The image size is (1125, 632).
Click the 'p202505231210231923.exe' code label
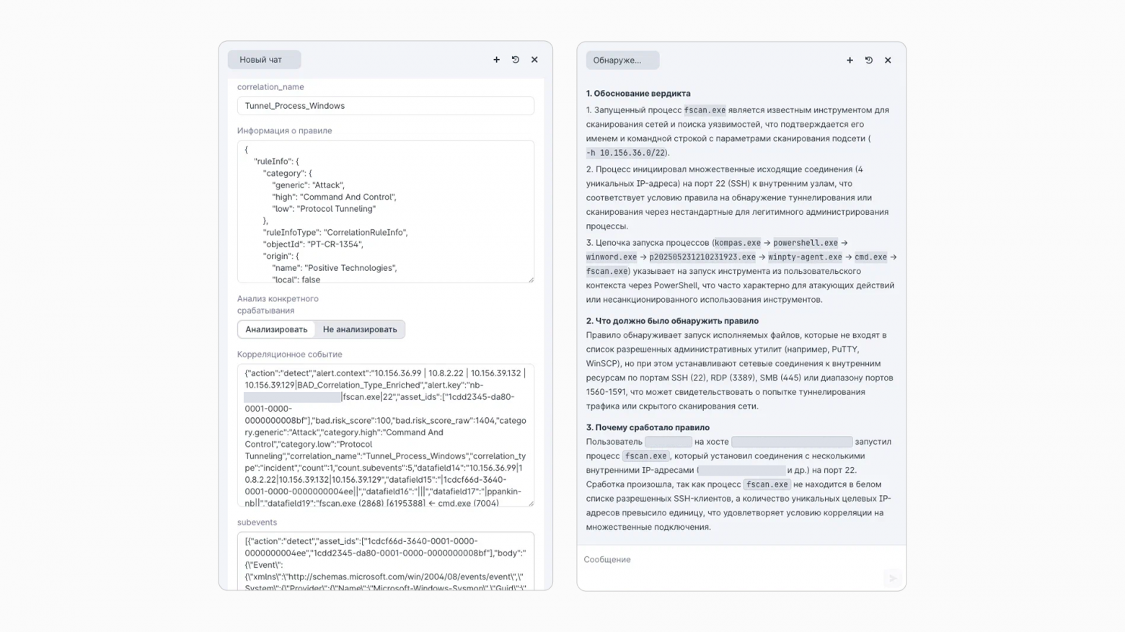tap(702, 257)
